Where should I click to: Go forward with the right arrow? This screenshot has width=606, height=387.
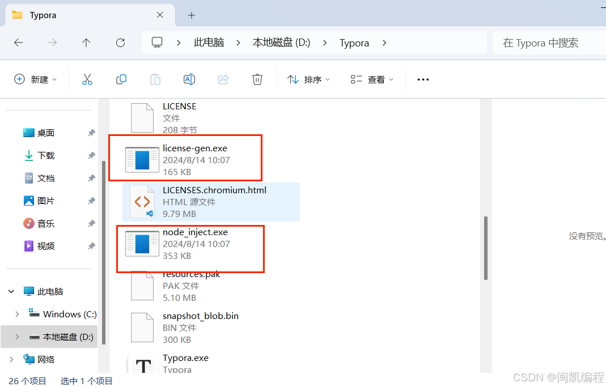(x=52, y=42)
